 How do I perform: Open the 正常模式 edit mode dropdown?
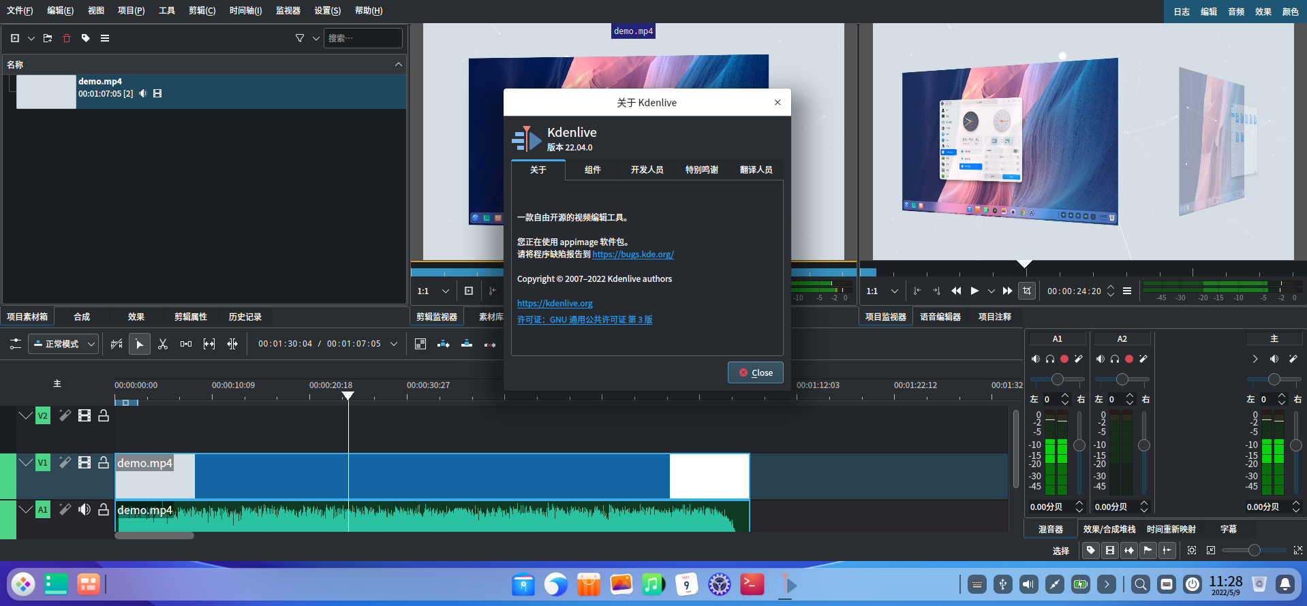63,344
